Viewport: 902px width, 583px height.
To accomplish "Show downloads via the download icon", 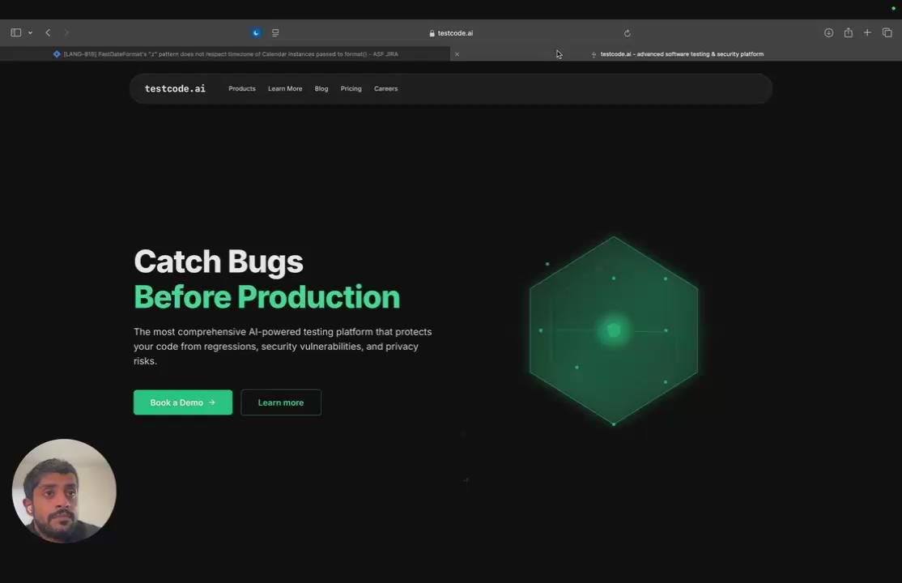I will [x=828, y=33].
